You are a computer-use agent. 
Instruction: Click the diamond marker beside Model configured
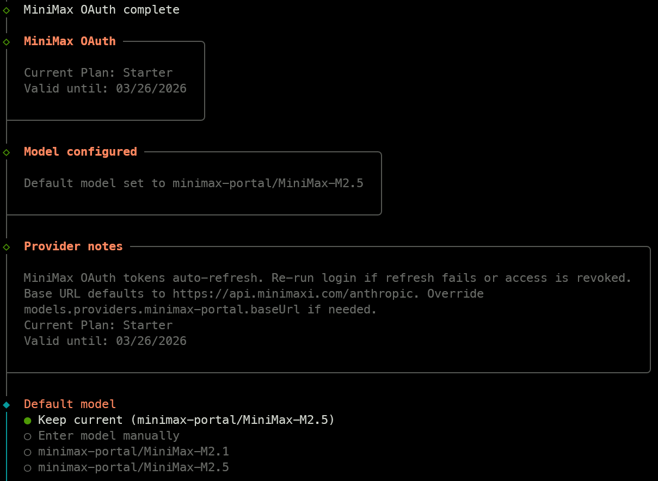[7, 152]
